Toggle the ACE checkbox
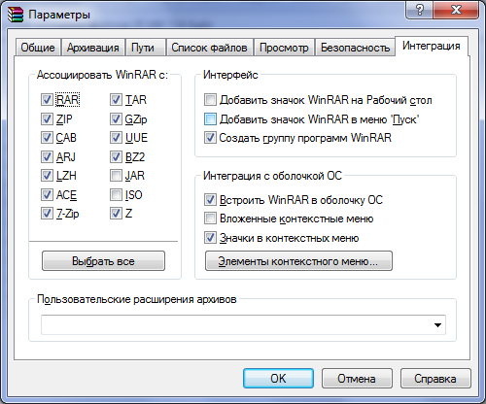This screenshot has width=486, height=404. 47,195
